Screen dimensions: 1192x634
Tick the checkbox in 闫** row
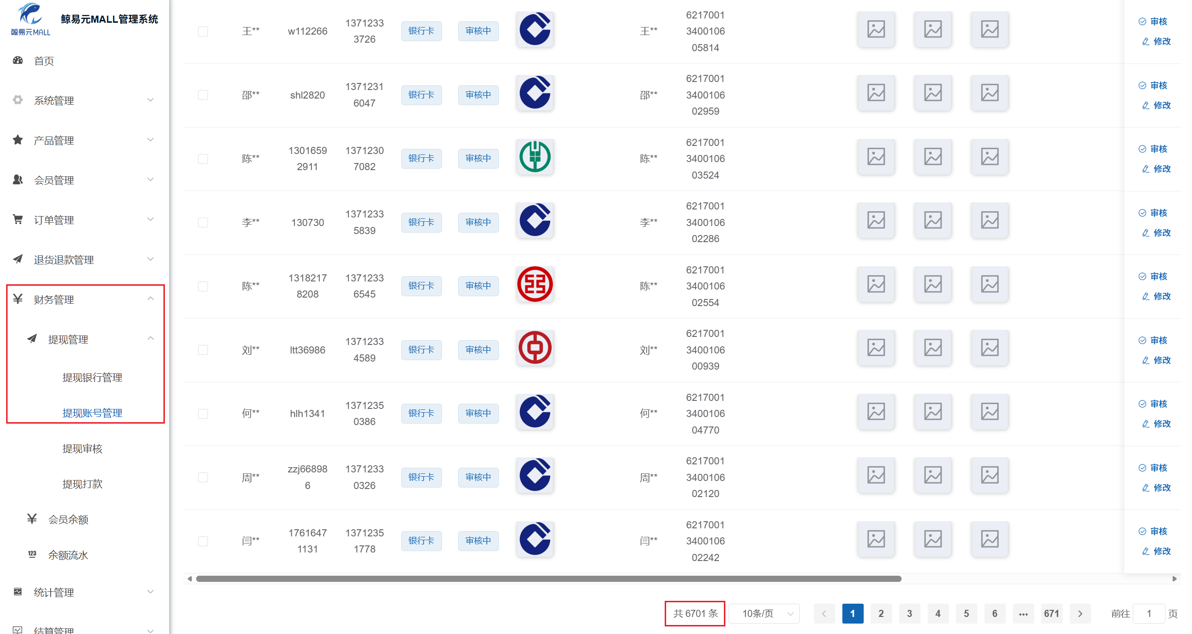coord(203,541)
